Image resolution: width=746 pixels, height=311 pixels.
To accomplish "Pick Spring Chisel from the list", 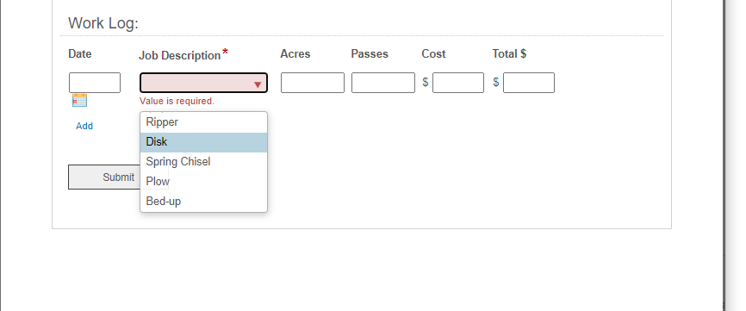I will click(x=203, y=162).
